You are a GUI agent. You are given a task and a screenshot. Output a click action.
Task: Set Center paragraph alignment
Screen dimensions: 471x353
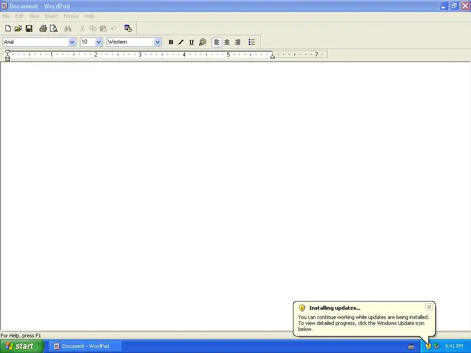[x=227, y=42]
